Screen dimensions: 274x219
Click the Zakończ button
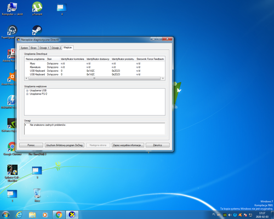(x=157, y=145)
